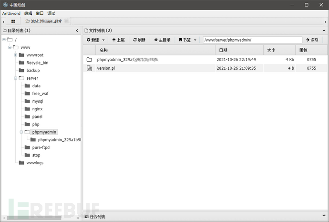Image resolution: width=329 pixels, height=222 pixels.
Task: Sort files by 大小 column
Action: point(279,50)
